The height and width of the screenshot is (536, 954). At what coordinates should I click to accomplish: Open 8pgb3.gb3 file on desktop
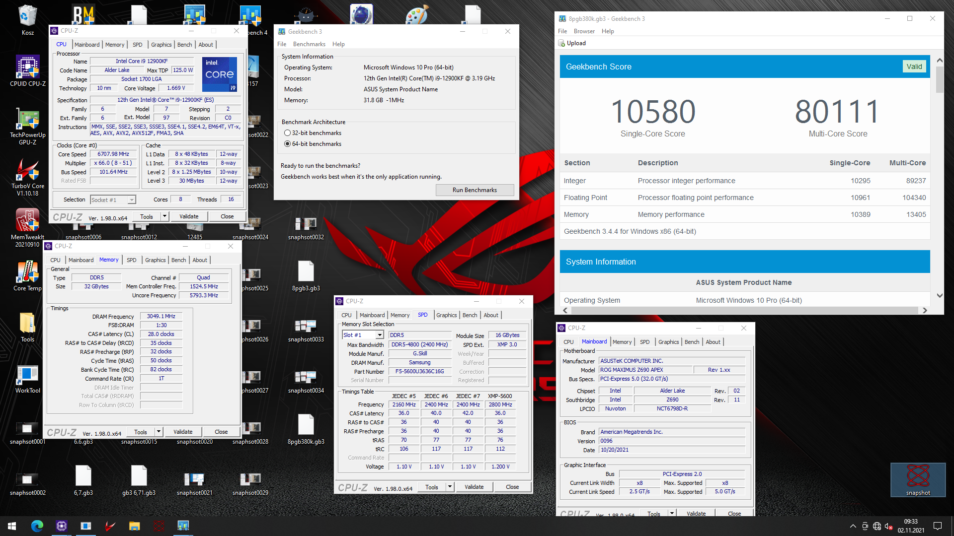(306, 276)
